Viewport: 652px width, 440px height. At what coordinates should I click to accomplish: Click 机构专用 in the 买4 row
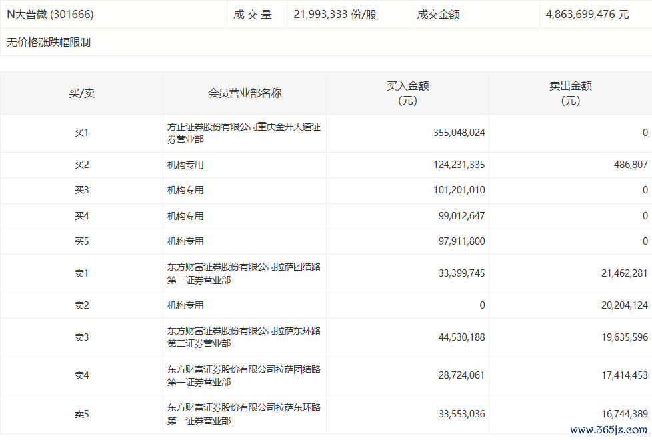click(185, 216)
